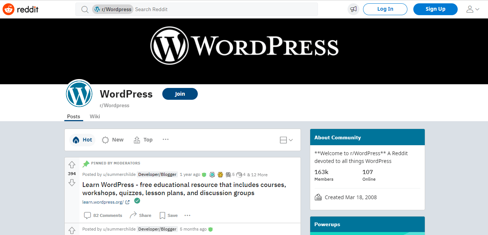Downvote the Learn WordPress post
Viewport: 488px width, 235px height.
tap(72, 183)
